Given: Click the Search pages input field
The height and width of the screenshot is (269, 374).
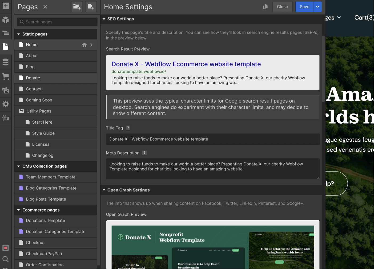Looking at the screenshot, I should [x=57, y=22].
